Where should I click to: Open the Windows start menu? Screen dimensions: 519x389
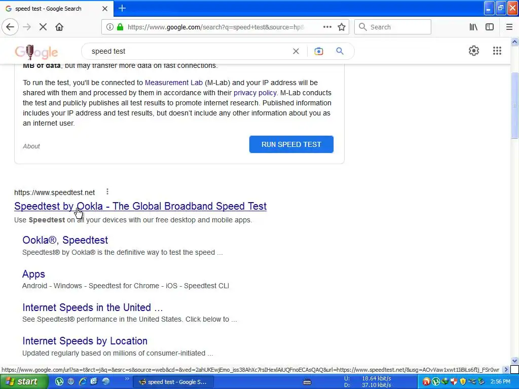(24, 382)
